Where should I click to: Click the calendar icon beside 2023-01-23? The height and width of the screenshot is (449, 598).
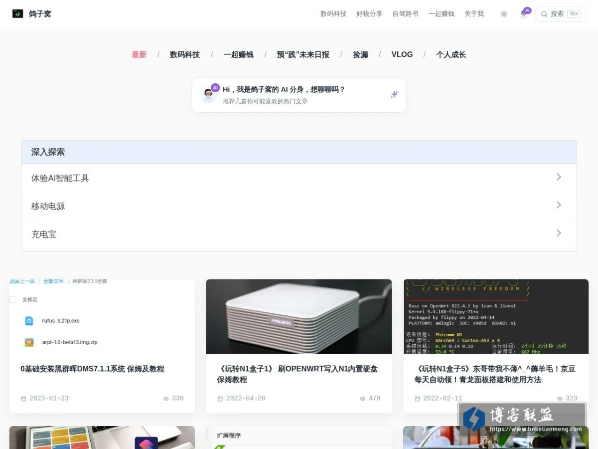23,399
